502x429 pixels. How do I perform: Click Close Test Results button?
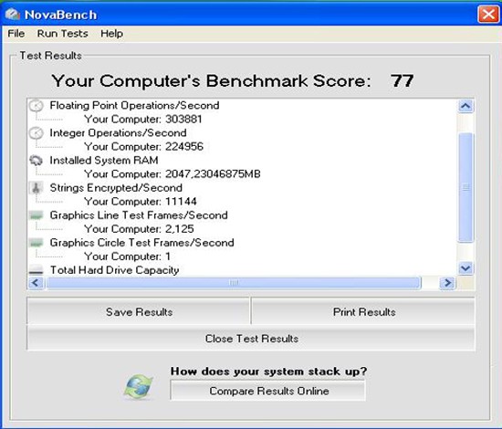coord(251,339)
